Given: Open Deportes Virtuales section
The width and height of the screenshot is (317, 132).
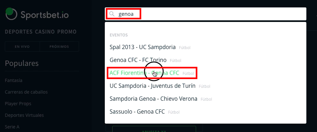Looking at the screenshot, I should pyautogui.click(x=24, y=115).
